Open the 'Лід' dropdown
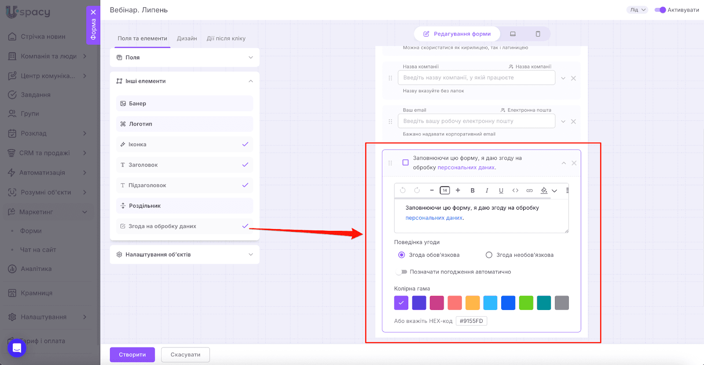 click(x=637, y=10)
